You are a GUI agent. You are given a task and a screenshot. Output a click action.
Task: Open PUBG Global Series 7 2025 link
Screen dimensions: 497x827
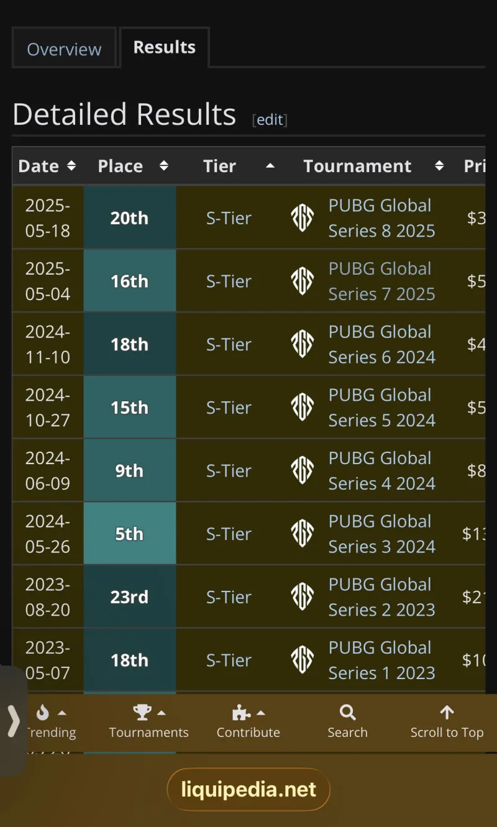coord(381,281)
